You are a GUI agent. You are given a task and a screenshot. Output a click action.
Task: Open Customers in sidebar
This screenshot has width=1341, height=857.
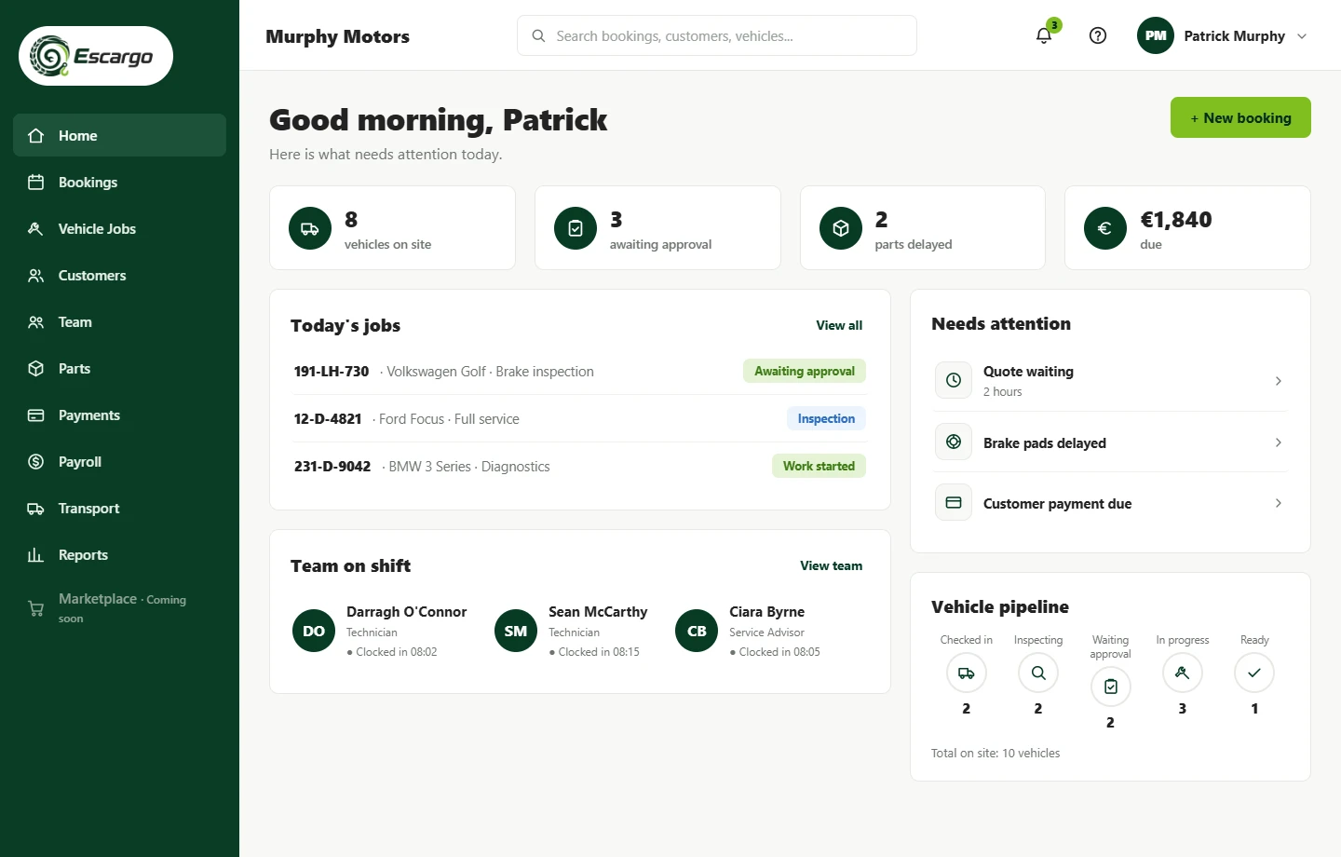(x=119, y=275)
